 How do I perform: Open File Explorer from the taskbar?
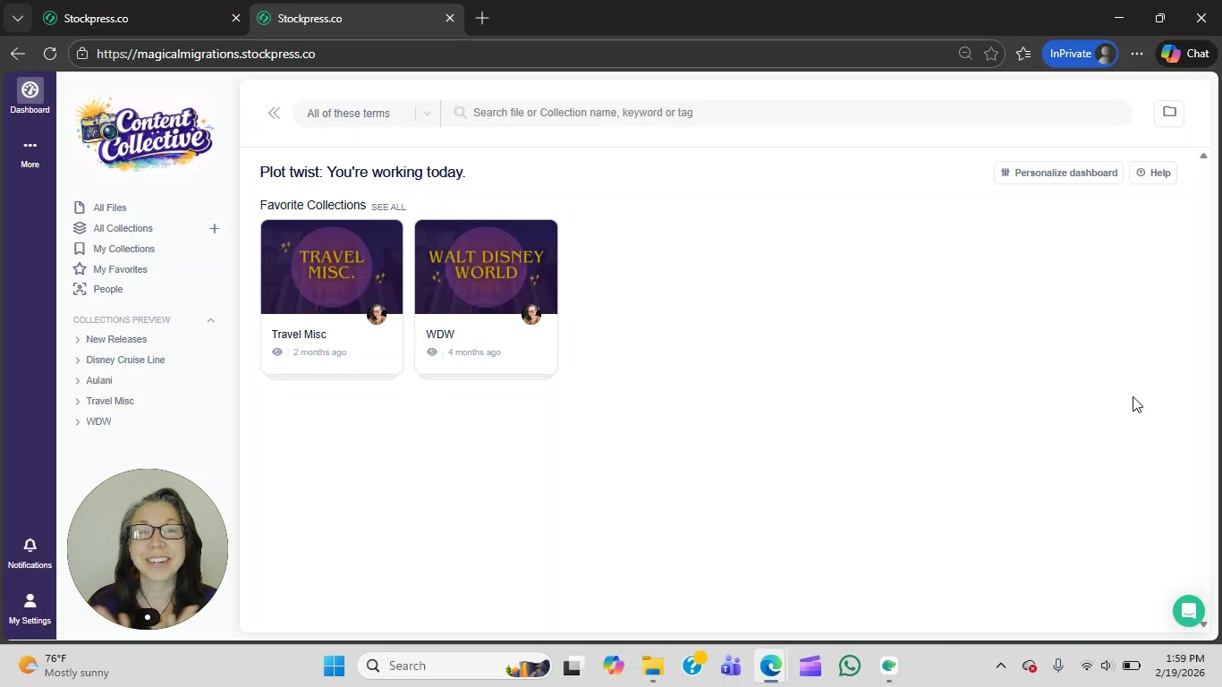pyautogui.click(x=652, y=666)
